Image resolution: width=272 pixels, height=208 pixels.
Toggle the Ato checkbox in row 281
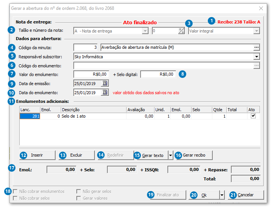click(x=253, y=116)
